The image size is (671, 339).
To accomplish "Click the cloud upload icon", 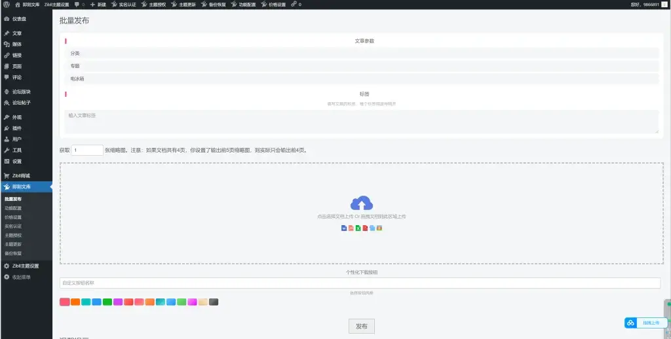I will pyautogui.click(x=362, y=203).
